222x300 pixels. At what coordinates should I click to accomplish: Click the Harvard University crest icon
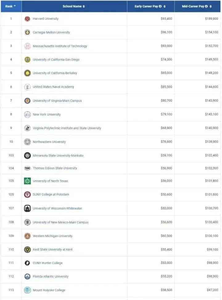[27, 19]
